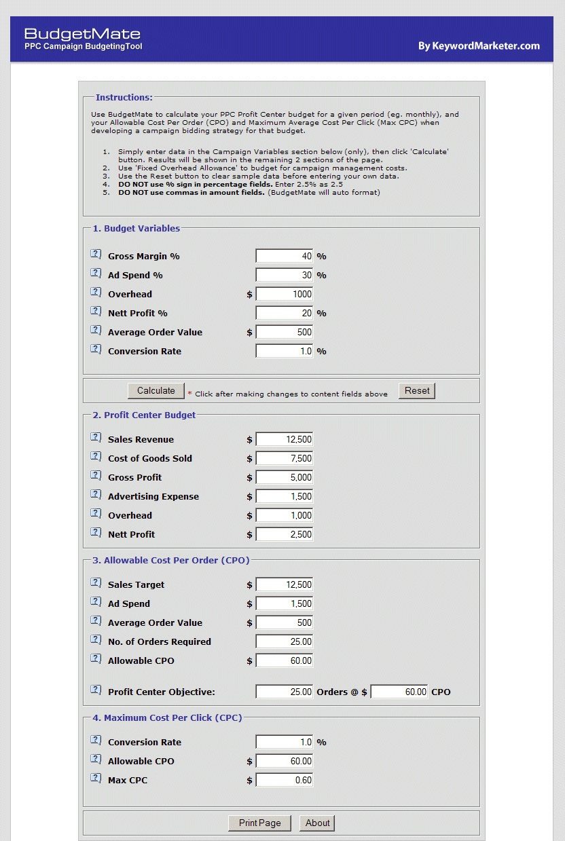Click the BudgetMate logo
The image size is (565, 841).
point(83,39)
